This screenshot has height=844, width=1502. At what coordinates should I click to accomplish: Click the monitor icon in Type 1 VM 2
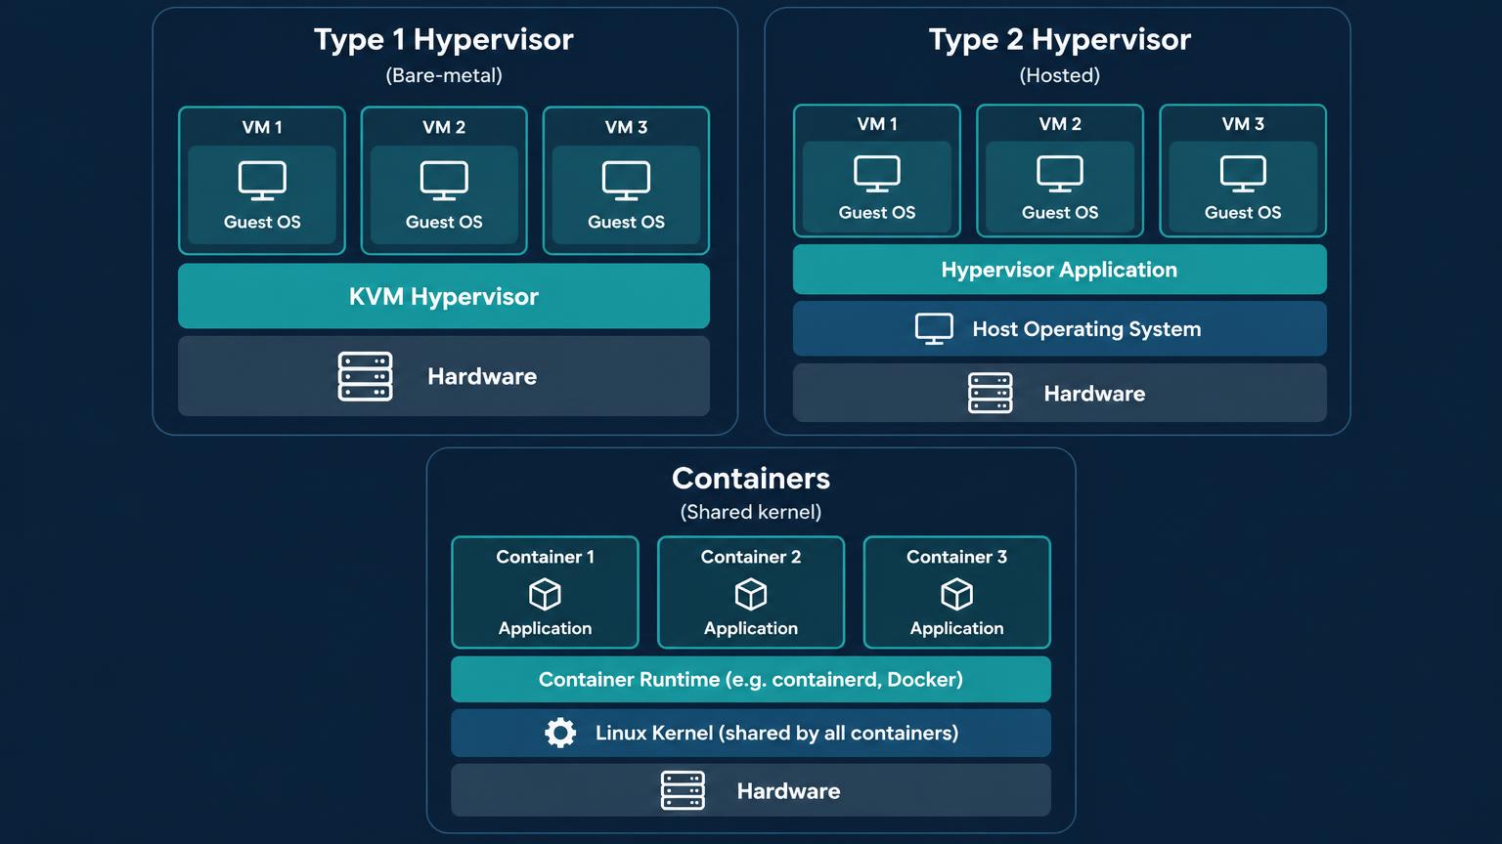pyautogui.click(x=444, y=181)
